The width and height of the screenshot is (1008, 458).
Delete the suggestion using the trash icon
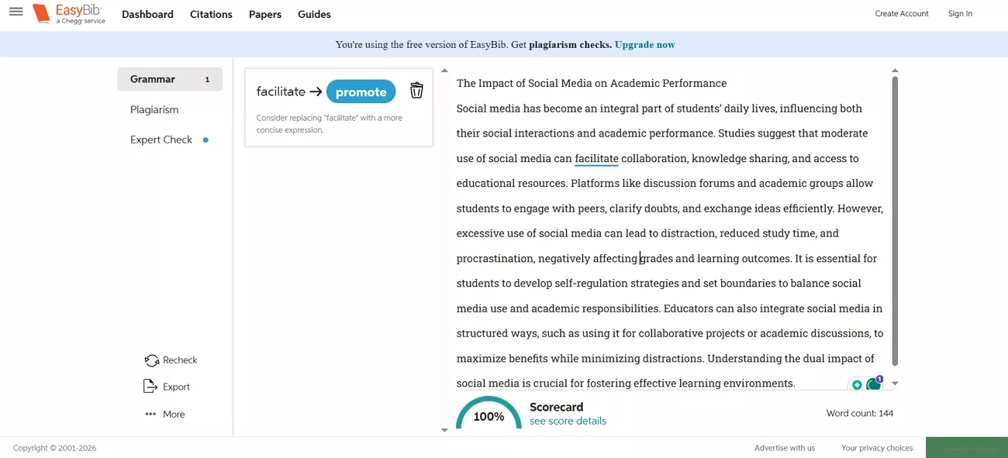click(416, 91)
